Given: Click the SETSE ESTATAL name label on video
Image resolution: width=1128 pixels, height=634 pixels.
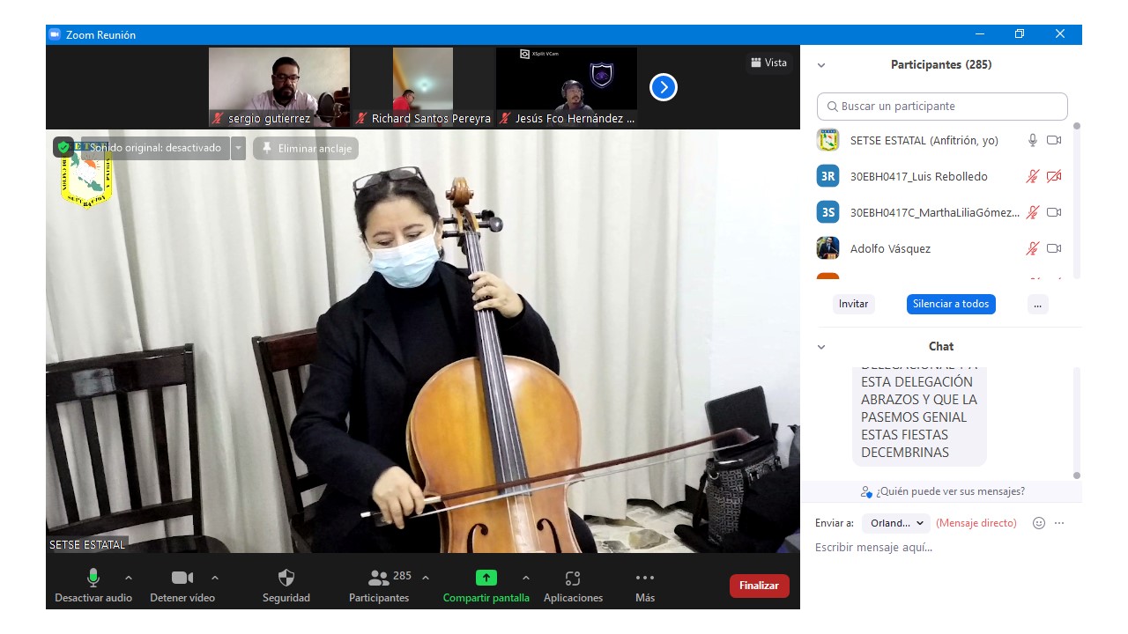Looking at the screenshot, I should click(87, 545).
